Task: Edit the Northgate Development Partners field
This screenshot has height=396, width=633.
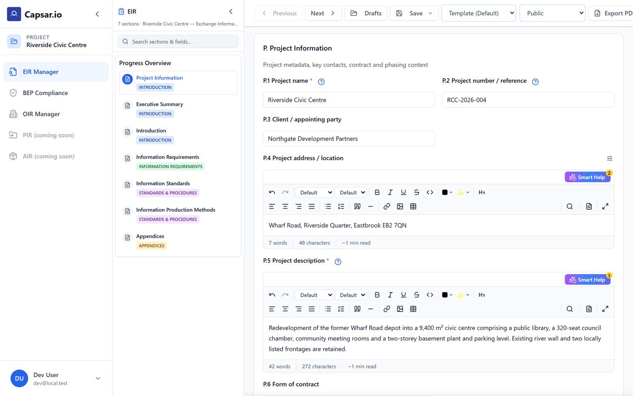Action: click(x=349, y=139)
